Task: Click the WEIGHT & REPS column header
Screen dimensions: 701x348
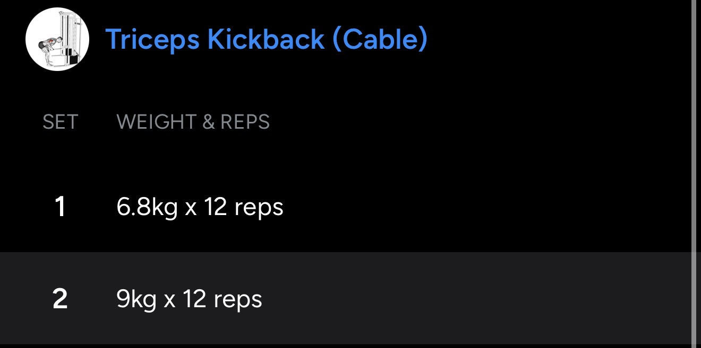Action: coord(193,122)
